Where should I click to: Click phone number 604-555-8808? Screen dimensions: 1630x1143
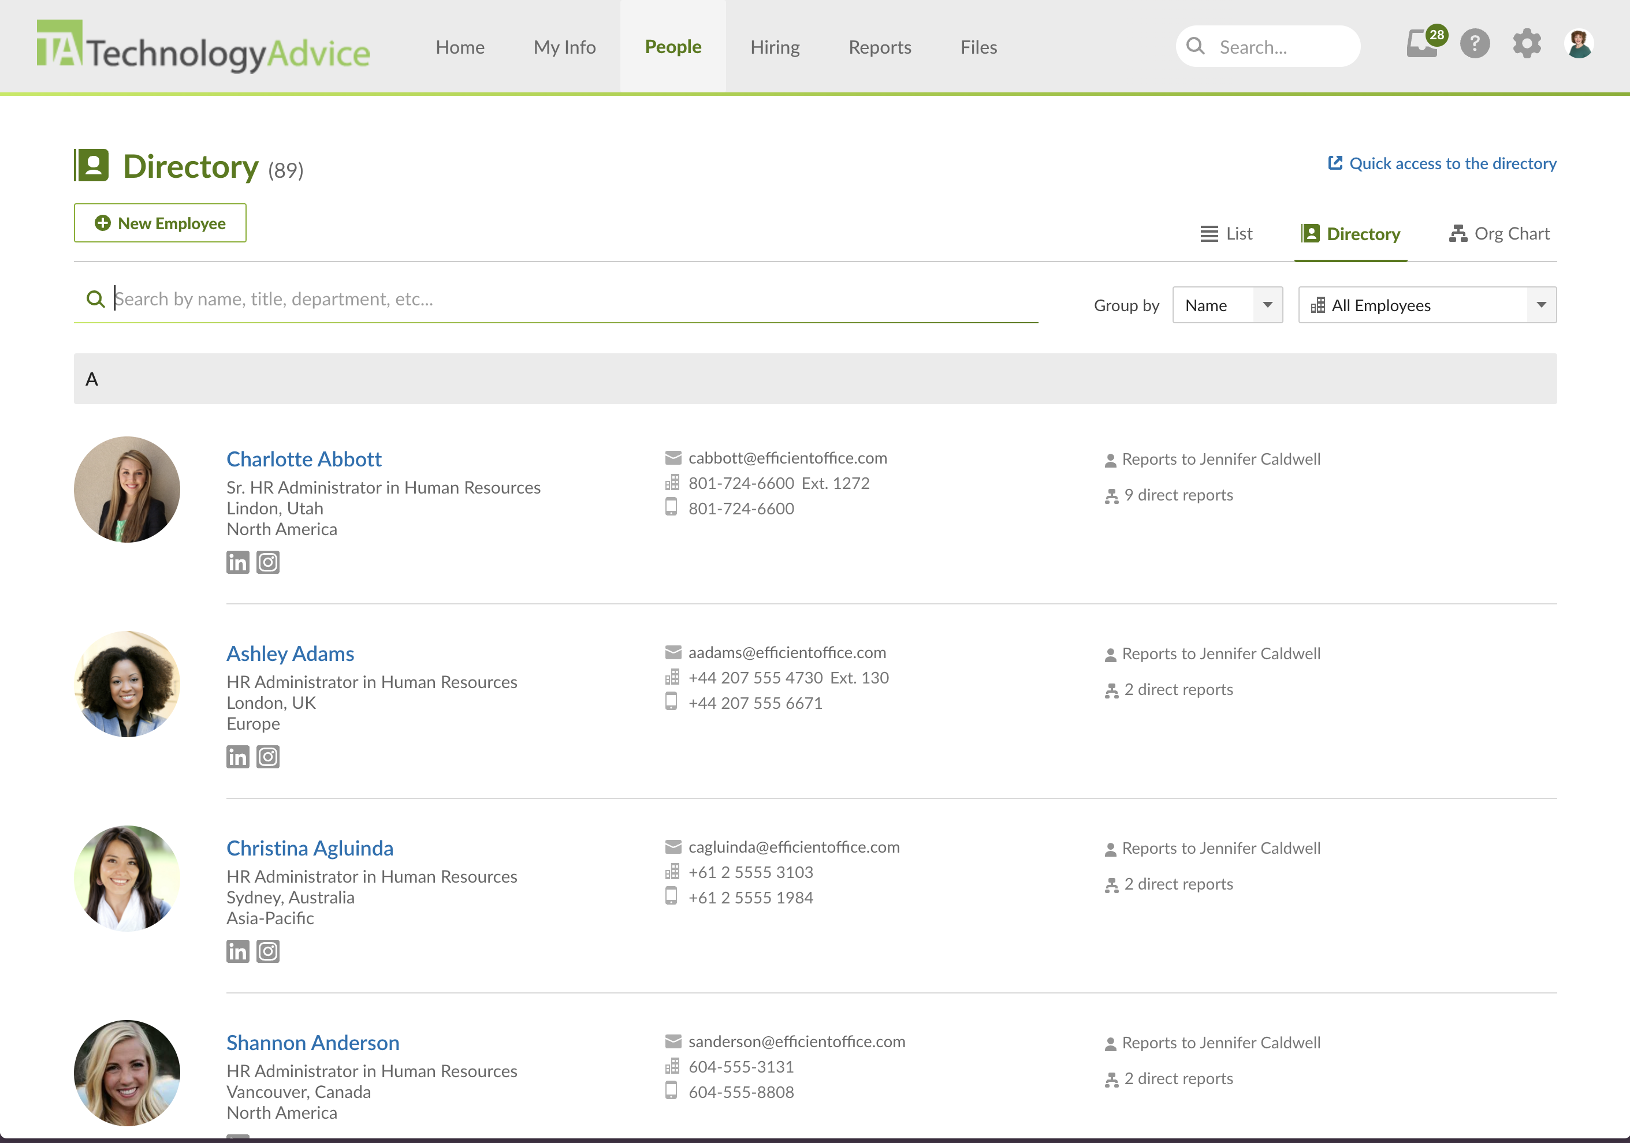pos(741,1092)
